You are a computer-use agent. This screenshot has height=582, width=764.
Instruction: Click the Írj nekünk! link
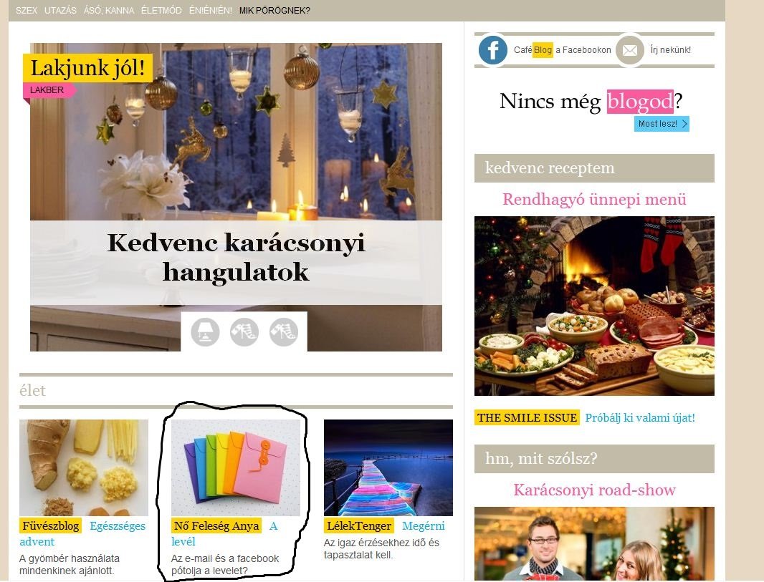point(670,49)
